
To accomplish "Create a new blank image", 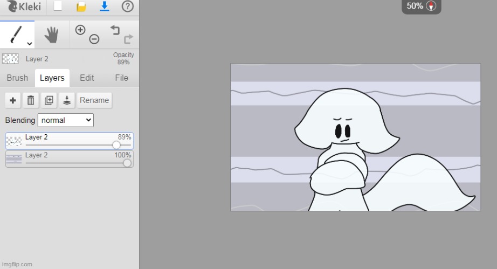I will [x=58, y=6].
